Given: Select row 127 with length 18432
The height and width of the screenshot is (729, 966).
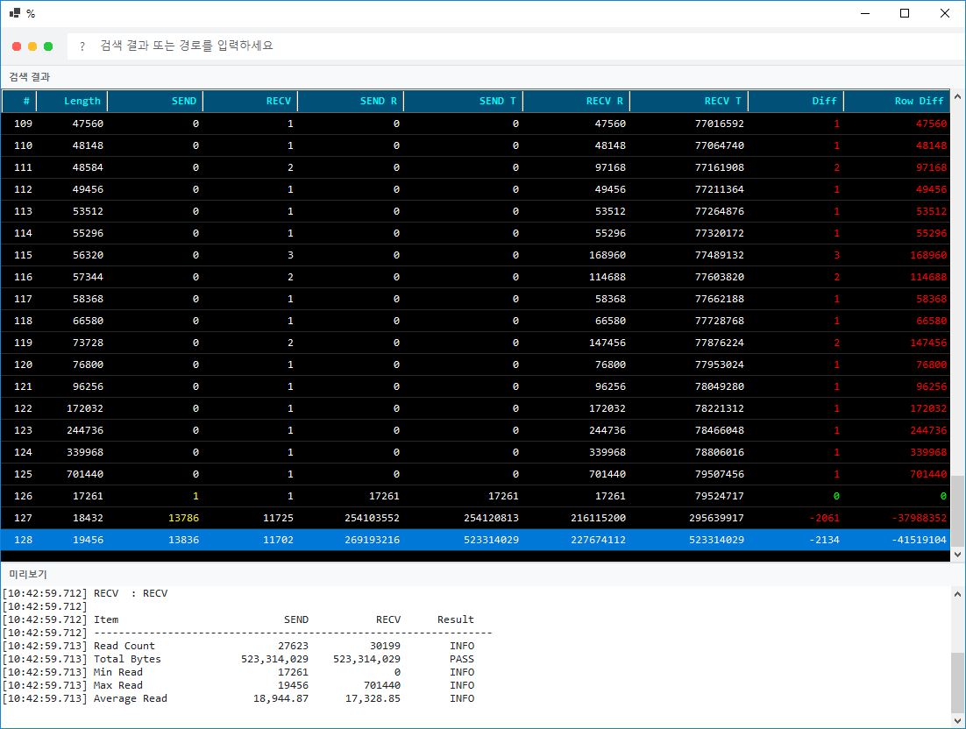Looking at the screenshot, I should [475, 518].
